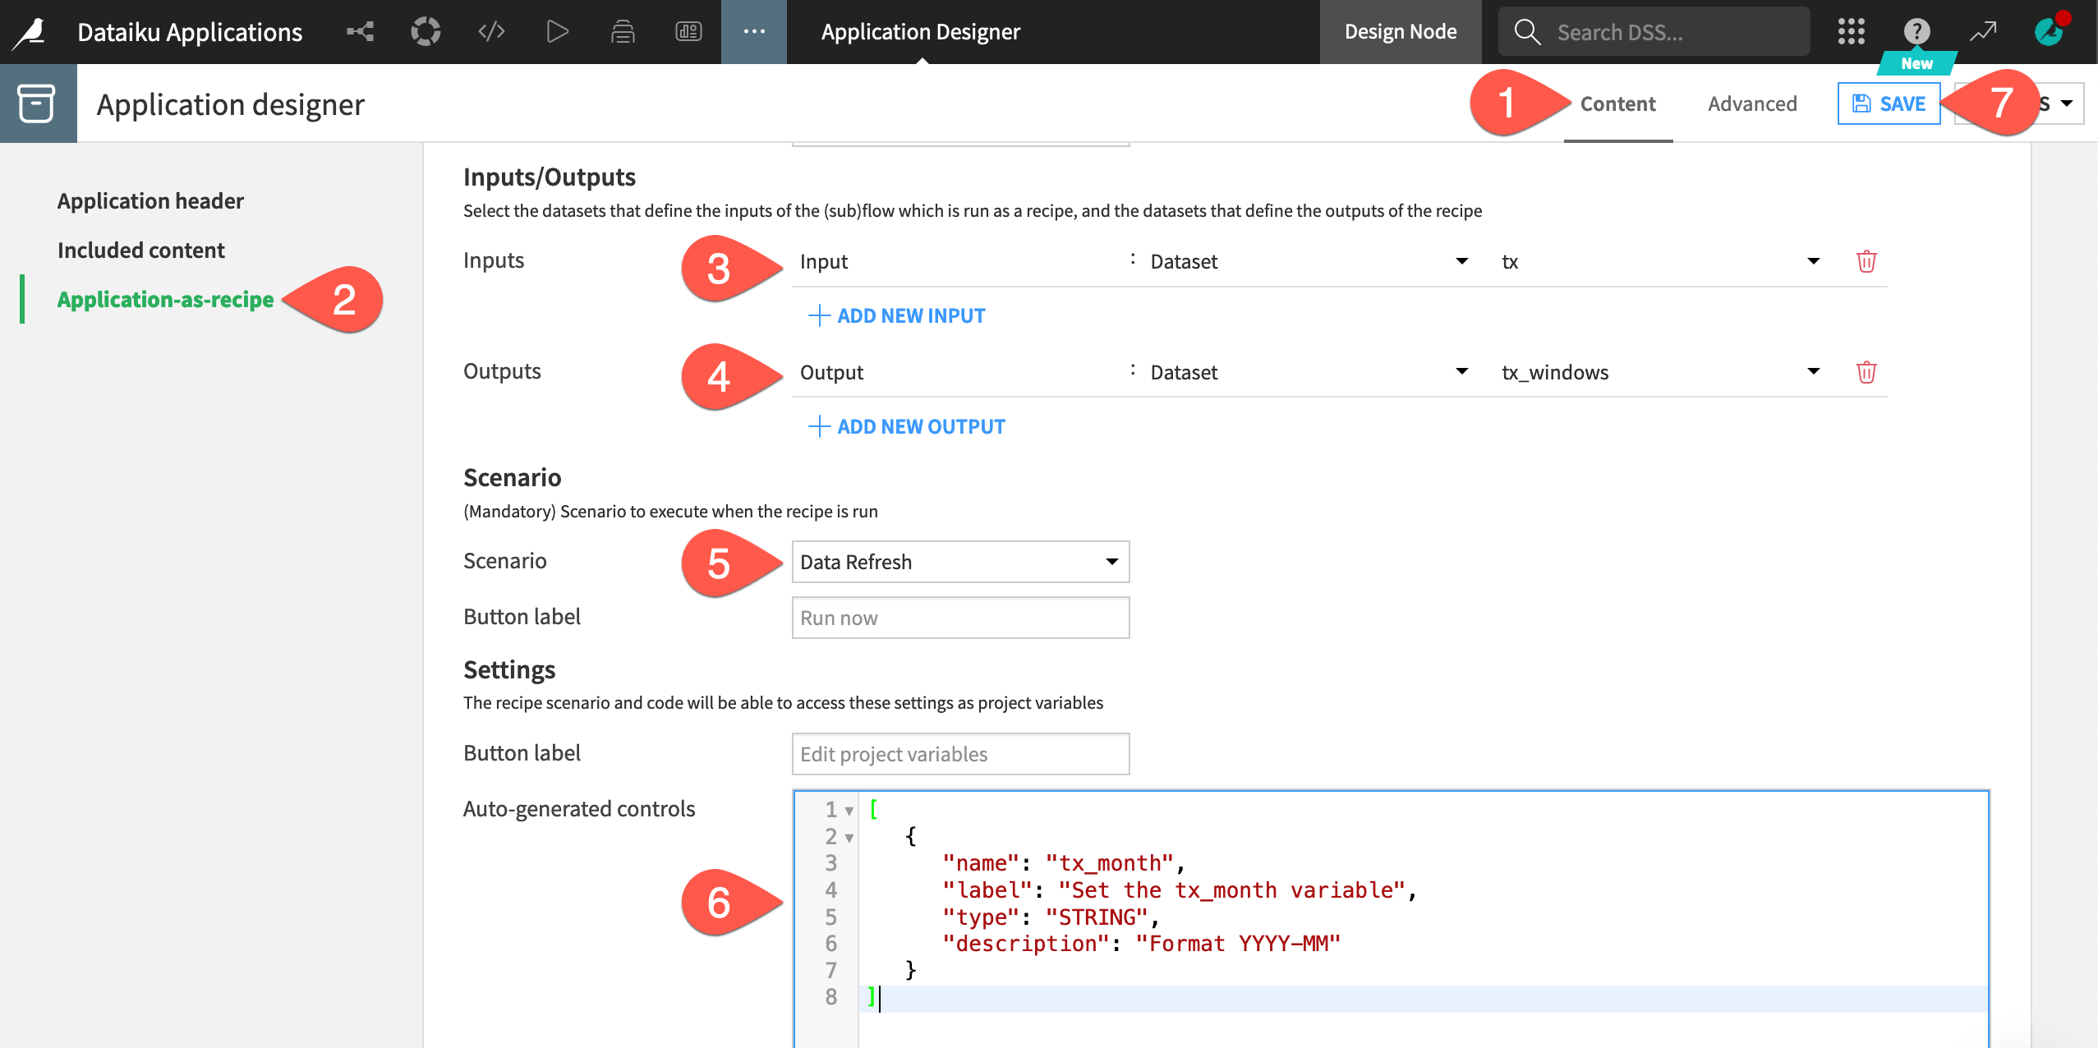Open the dashboards icon in the top bar
Image resolution: width=2098 pixels, height=1048 pixels.
[687, 31]
